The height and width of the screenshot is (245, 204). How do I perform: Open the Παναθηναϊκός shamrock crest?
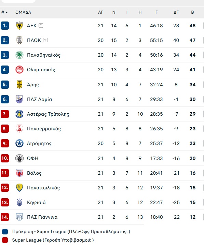[x=19, y=55]
